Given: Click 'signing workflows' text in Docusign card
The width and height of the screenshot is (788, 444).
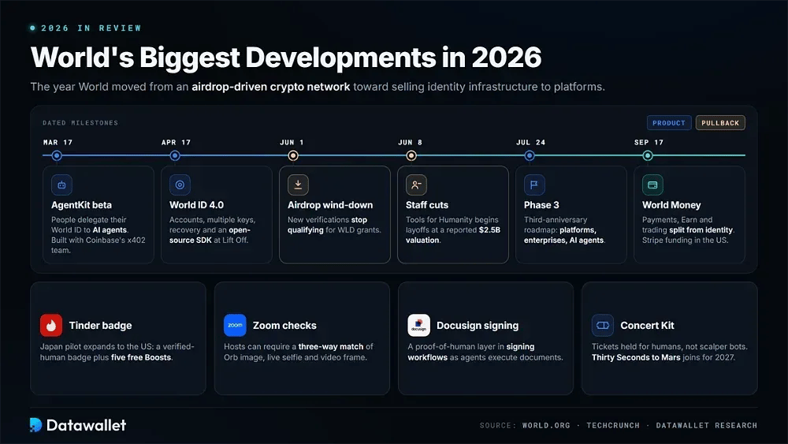Looking at the screenshot, I should click(471, 352).
